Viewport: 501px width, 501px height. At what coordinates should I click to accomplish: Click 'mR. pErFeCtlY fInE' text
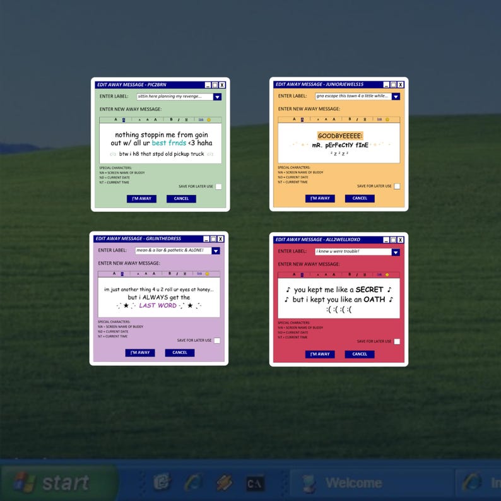pyautogui.click(x=340, y=145)
